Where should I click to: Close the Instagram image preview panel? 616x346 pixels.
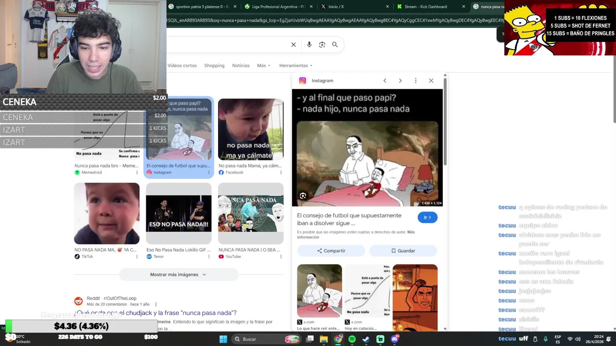[431, 81]
